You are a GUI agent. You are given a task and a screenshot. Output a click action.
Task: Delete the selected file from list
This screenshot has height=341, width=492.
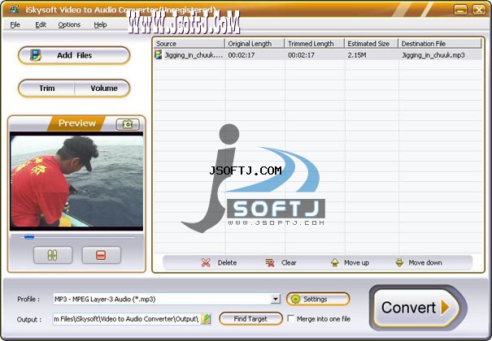pos(219,263)
